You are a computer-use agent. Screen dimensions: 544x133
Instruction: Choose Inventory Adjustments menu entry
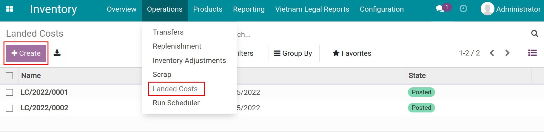click(x=189, y=61)
